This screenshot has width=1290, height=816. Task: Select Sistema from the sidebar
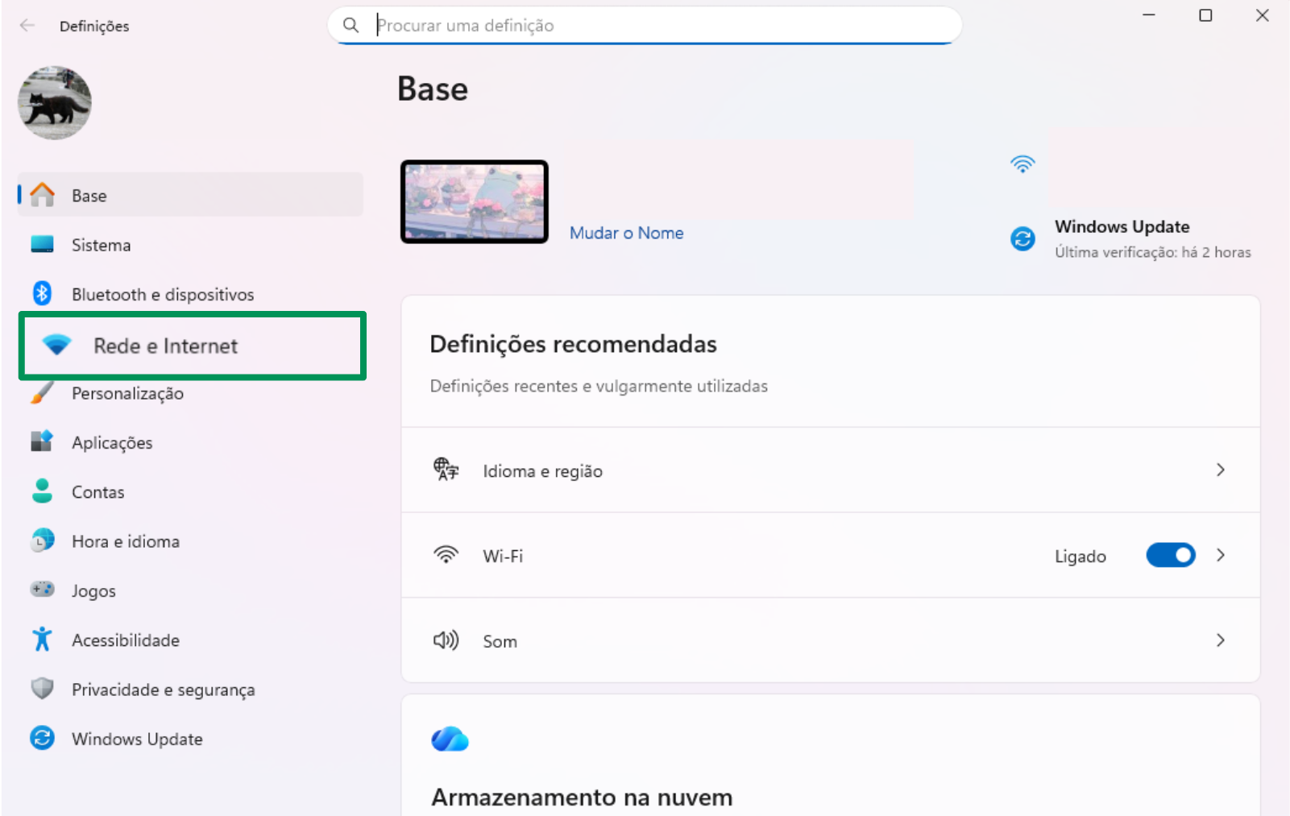click(101, 245)
